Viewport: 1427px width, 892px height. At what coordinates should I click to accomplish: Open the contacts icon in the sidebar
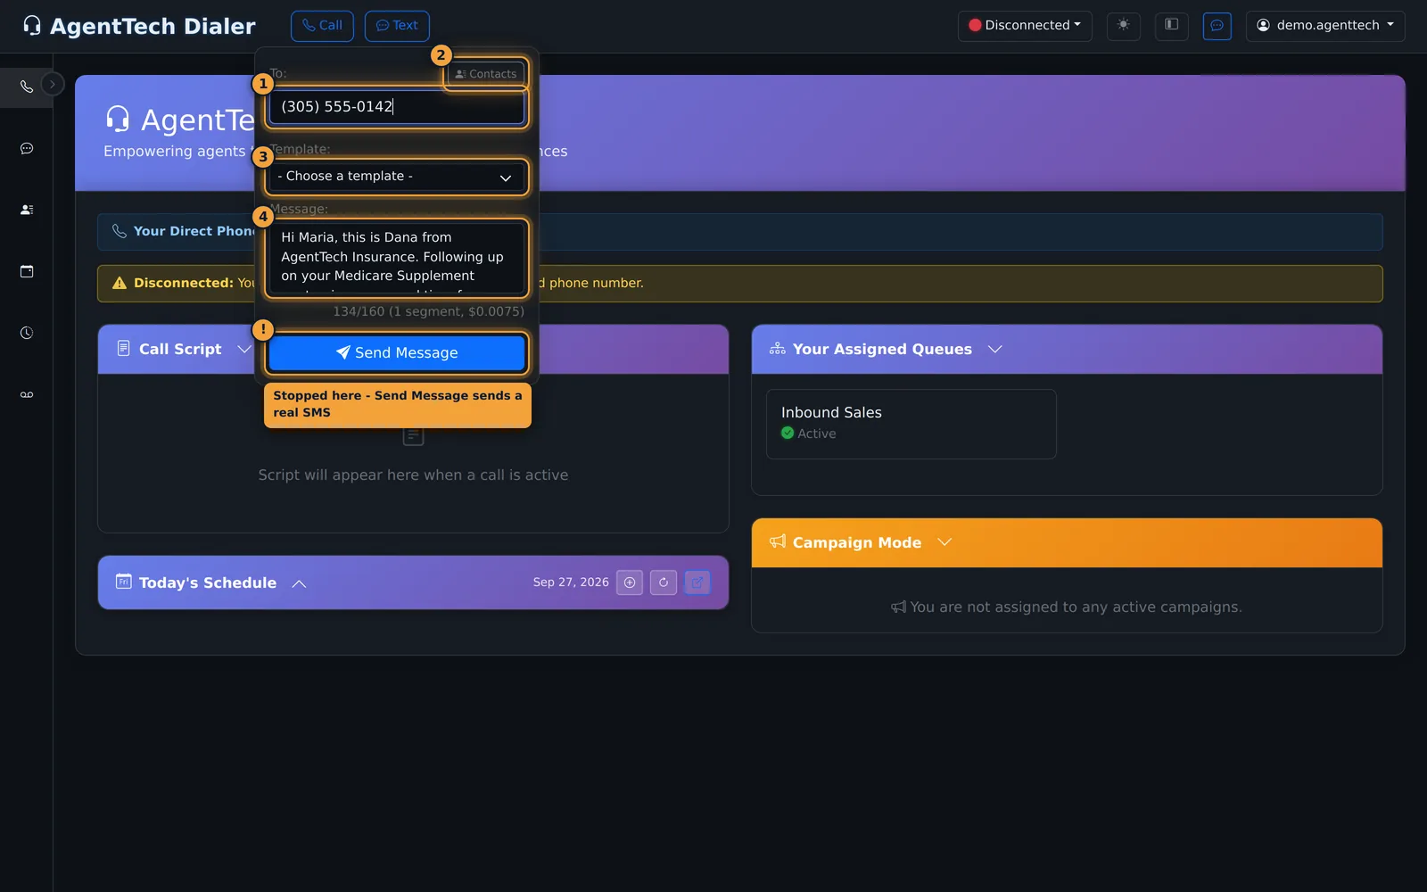point(27,210)
